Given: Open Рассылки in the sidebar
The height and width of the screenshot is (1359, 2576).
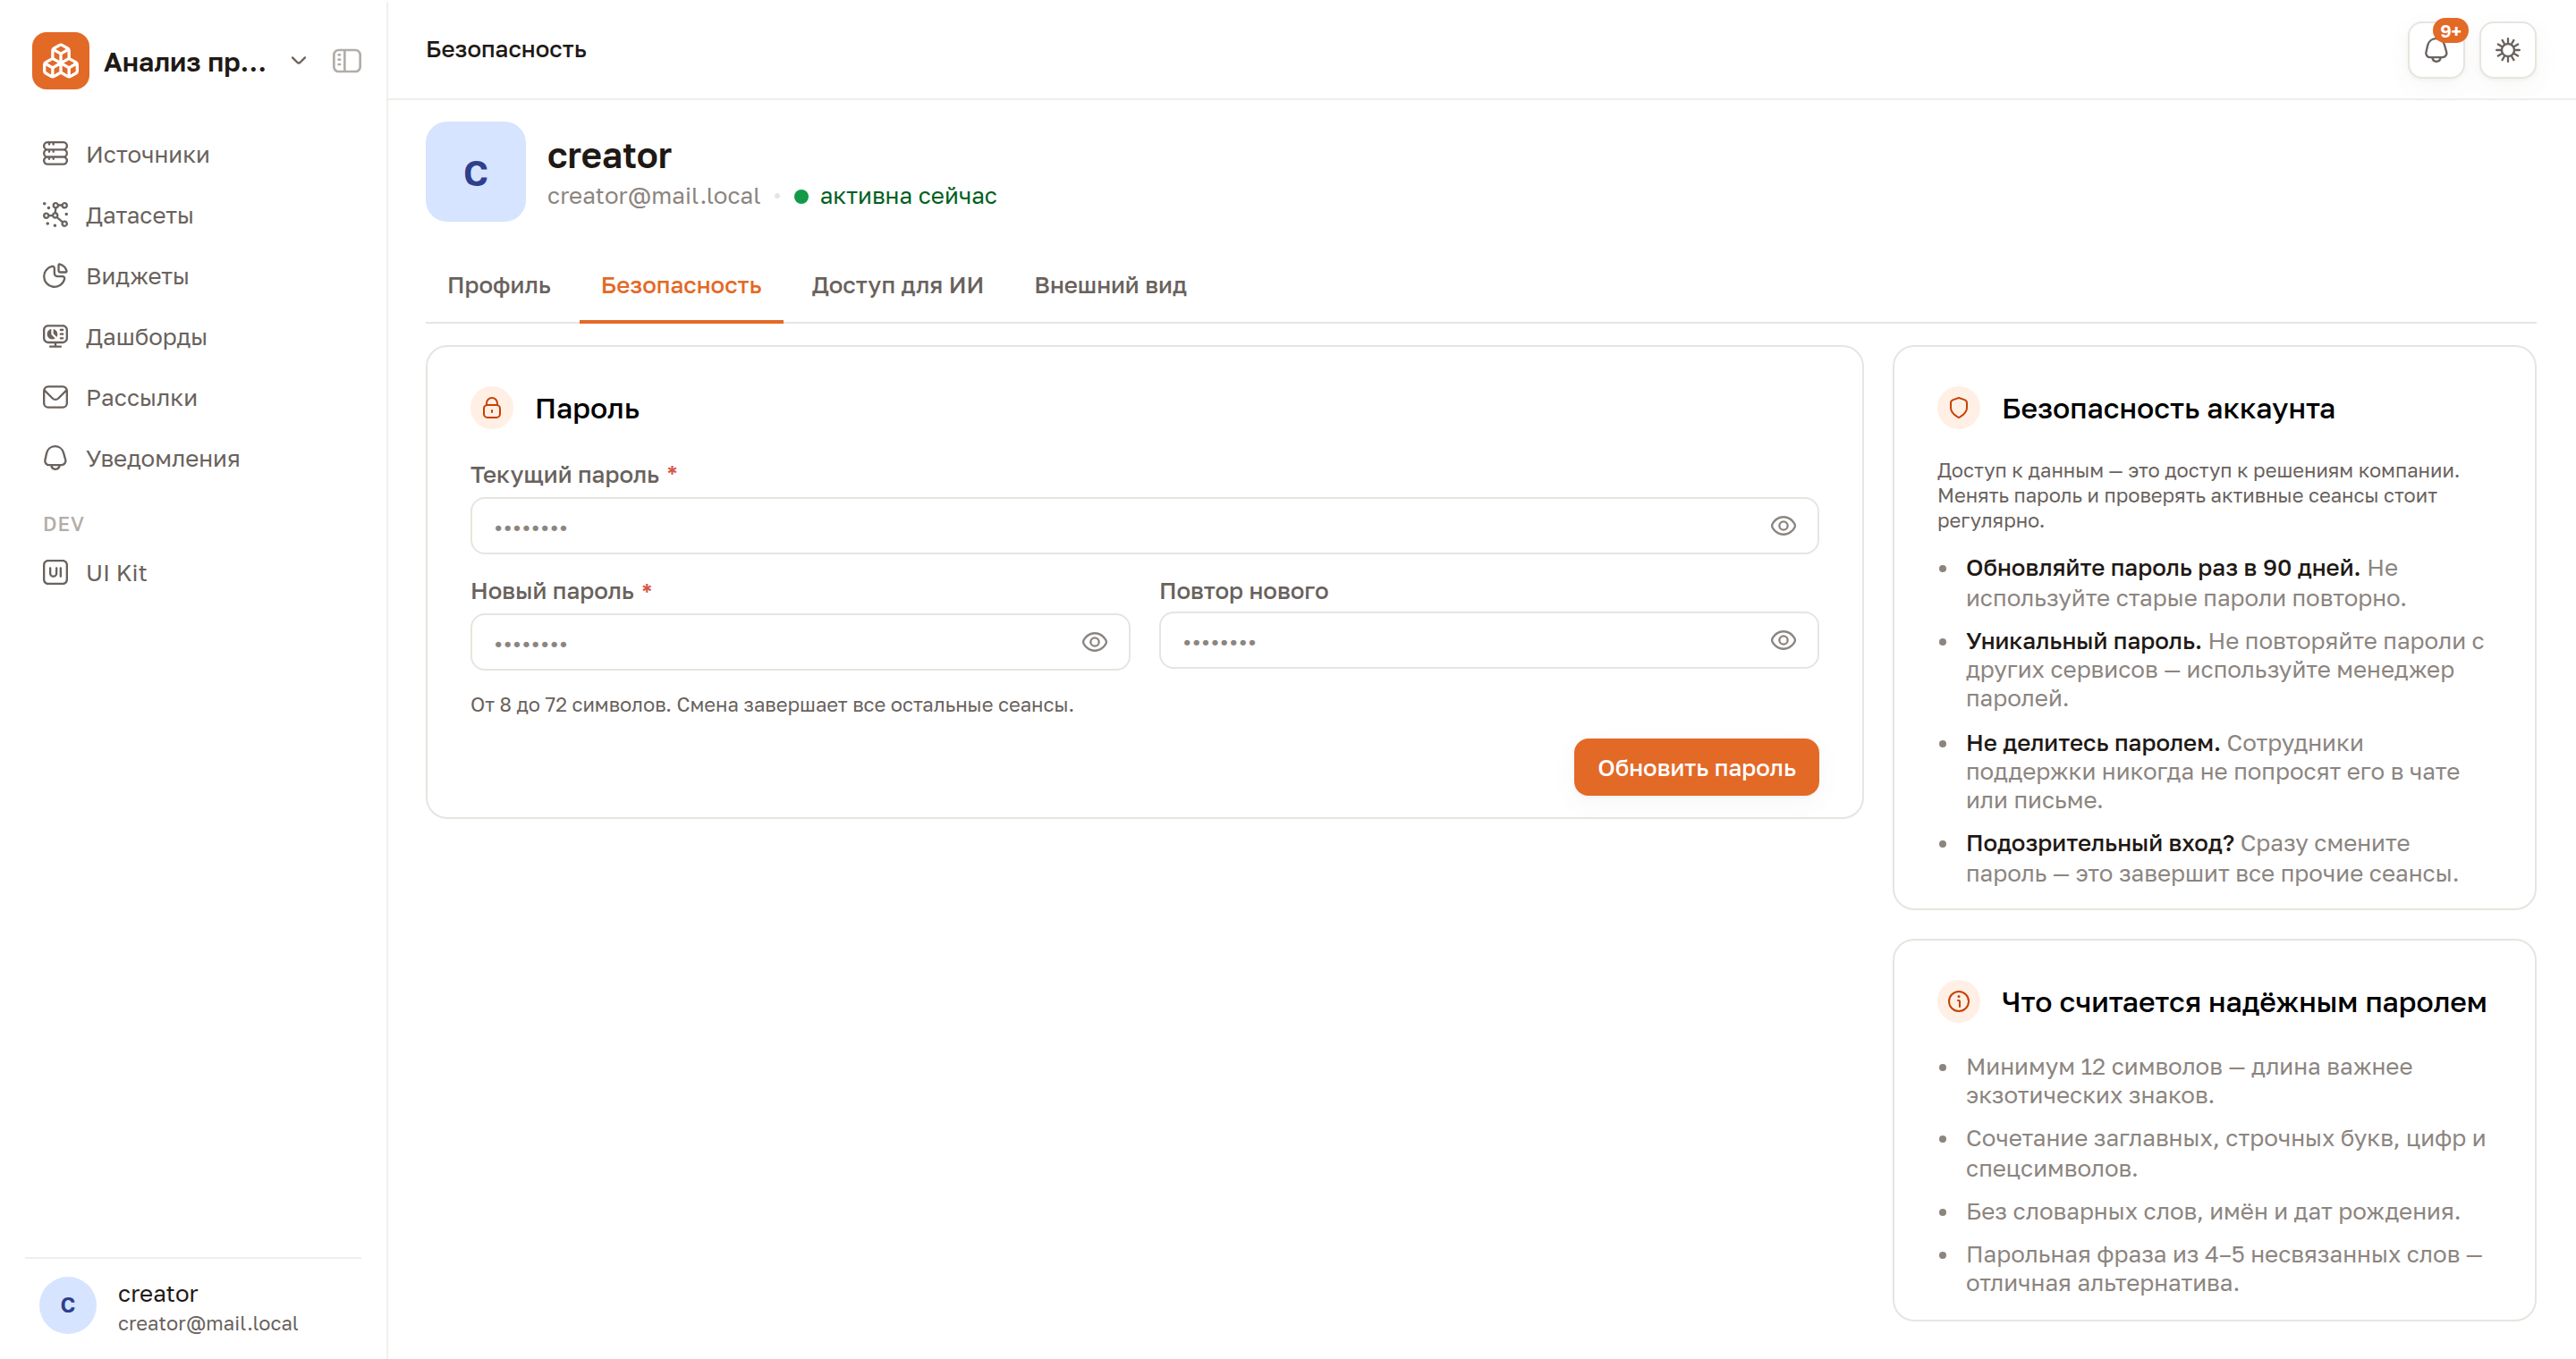Looking at the screenshot, I should click(x=193, y=398).
